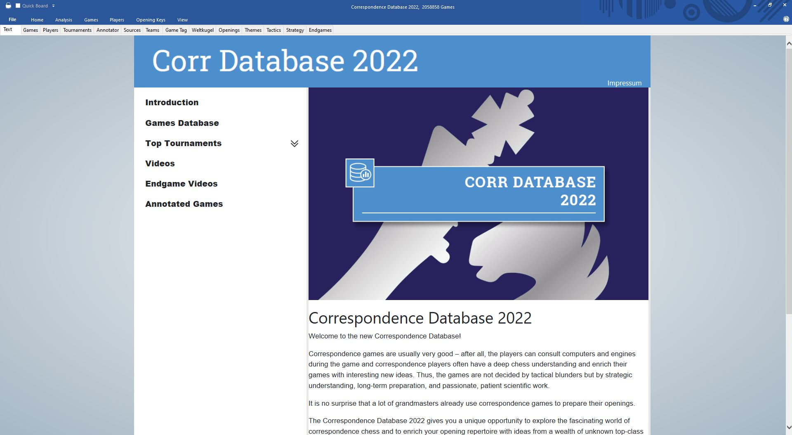Open the Games ribbon menu
The image size is (792, 435).
(x=91, y=20)
